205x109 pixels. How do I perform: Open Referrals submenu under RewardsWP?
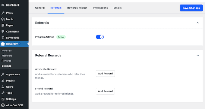click(x=7, y=51)
